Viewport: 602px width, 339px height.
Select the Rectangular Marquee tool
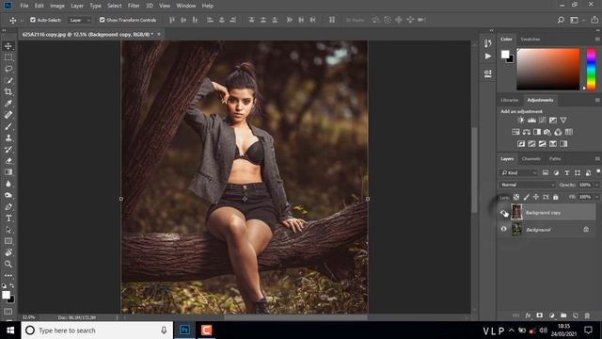pos(8,57)
